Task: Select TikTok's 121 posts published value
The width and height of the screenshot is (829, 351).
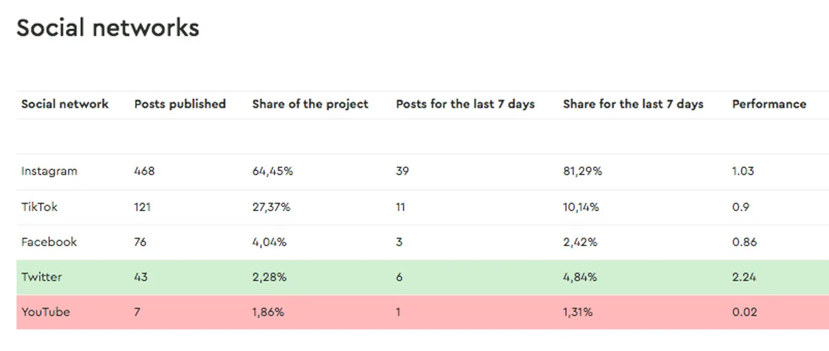Action: [142, 207]
